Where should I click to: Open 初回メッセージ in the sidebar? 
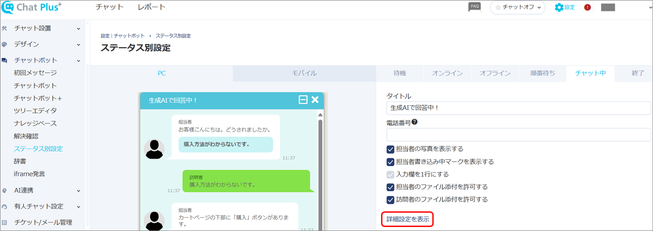[35, 73]
